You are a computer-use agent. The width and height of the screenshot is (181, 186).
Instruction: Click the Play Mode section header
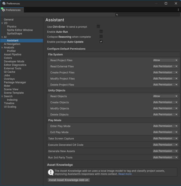113,120
